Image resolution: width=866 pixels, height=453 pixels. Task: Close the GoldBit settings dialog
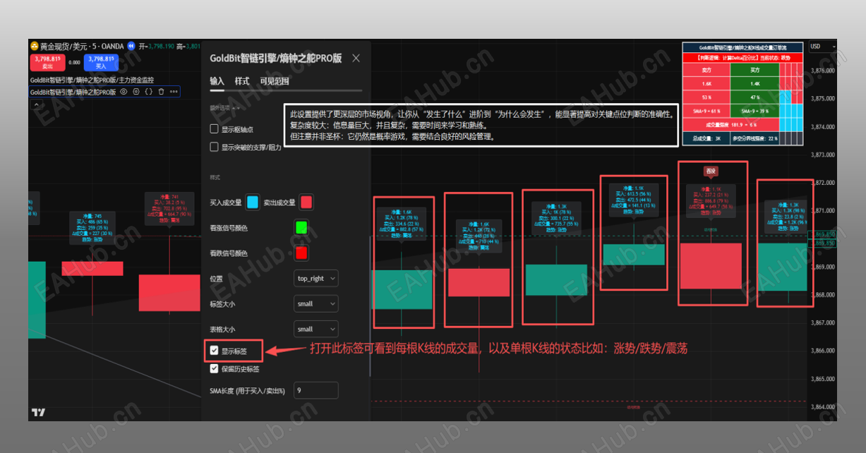[x=356, y=58]
